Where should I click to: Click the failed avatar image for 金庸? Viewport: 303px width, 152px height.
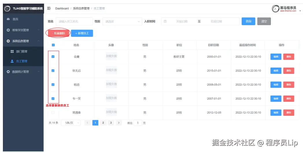111,56
